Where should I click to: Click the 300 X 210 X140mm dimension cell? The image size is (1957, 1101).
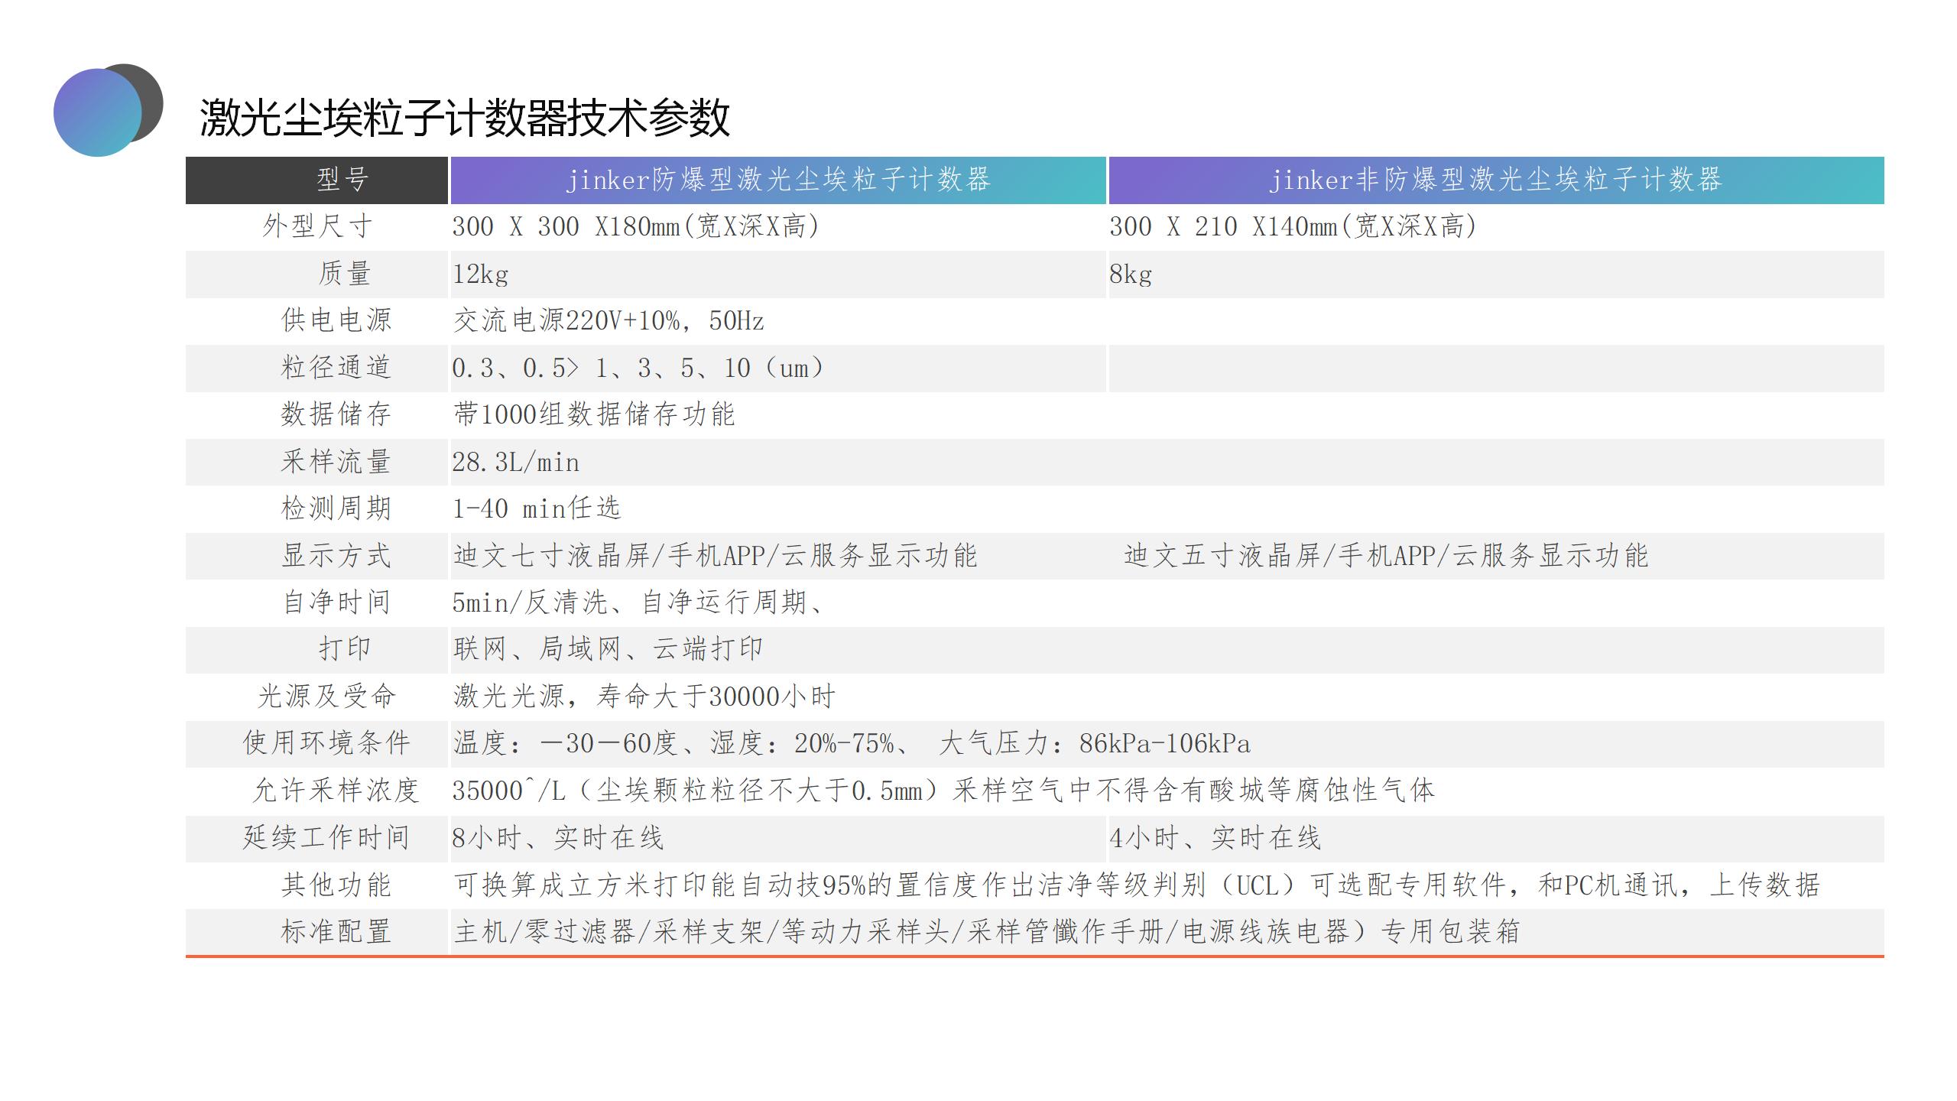coord(1292,227)
